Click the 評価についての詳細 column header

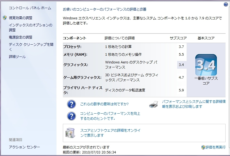120,38
